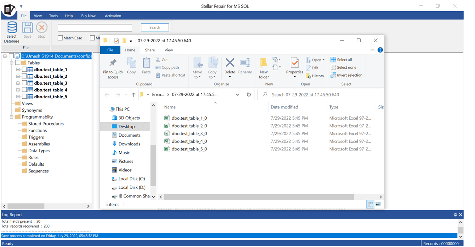
Task: Check the database root node checkbox
Action: click(x=11, y=56)
